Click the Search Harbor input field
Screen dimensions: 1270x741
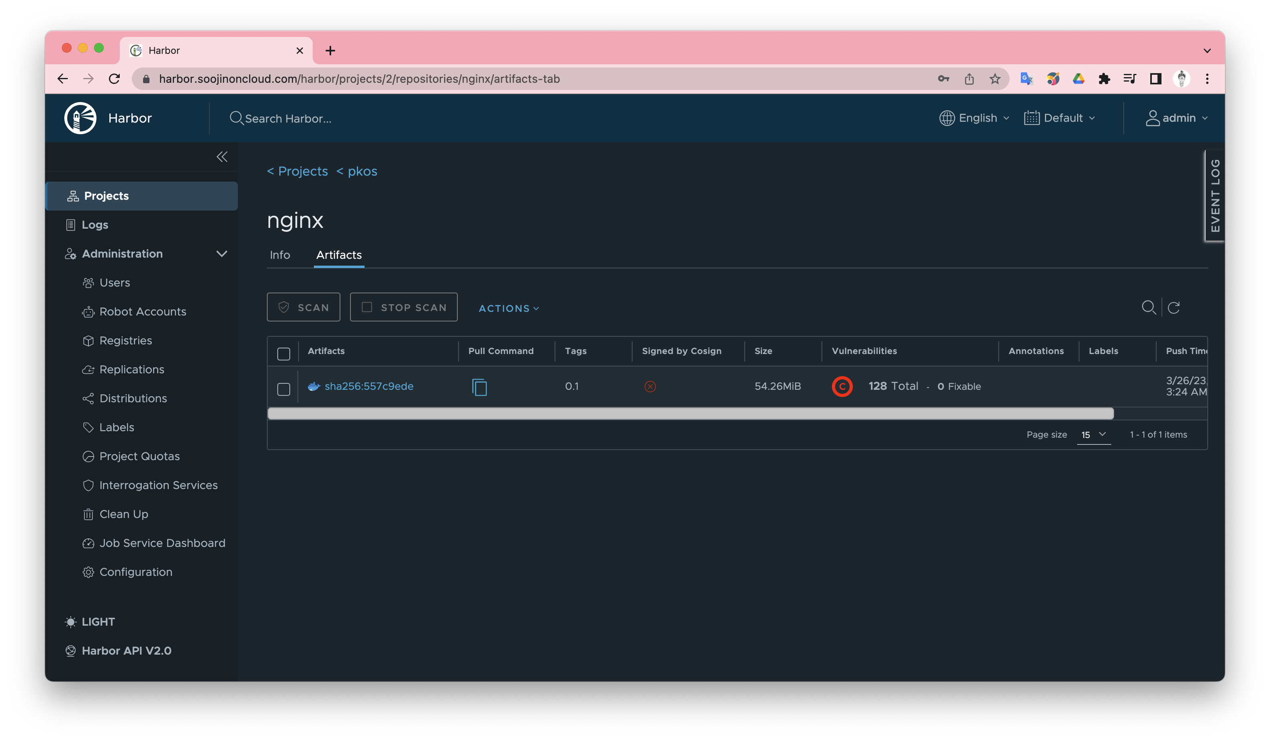(x=288, y=119)
